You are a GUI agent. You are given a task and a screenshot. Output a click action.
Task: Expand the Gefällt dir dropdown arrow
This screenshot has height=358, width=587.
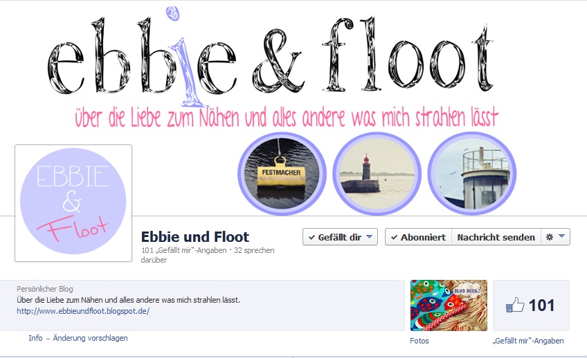[x=369, y=236]
